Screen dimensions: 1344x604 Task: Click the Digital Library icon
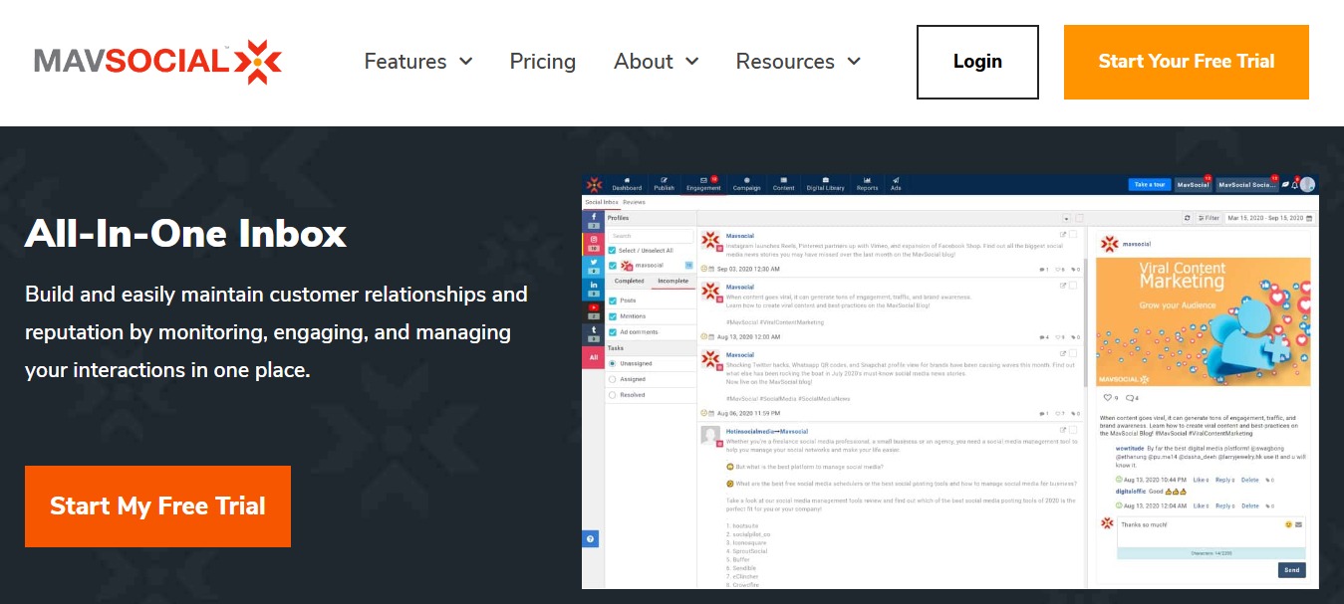826,181
